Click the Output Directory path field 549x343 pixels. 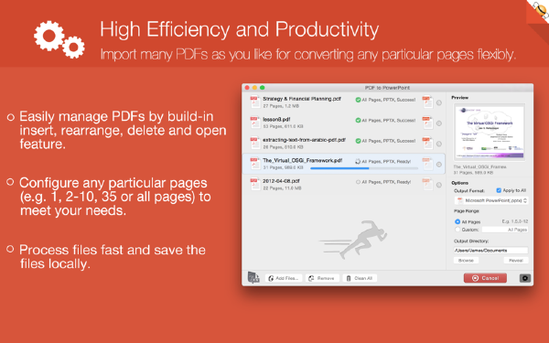tap(490, 251)
